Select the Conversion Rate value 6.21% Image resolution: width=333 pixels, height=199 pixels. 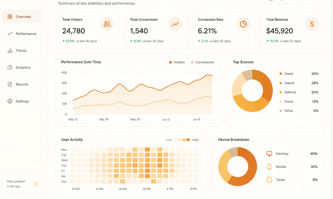(x=207, y=31)
